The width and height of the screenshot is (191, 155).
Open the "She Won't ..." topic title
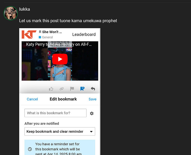52,32
